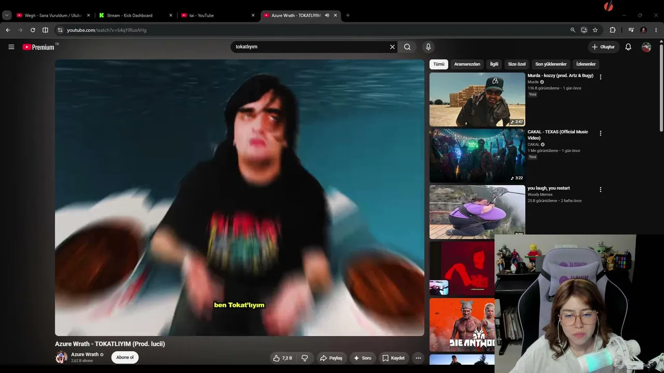
Task: View site information for youtube.com
Action: coord(60,30)
